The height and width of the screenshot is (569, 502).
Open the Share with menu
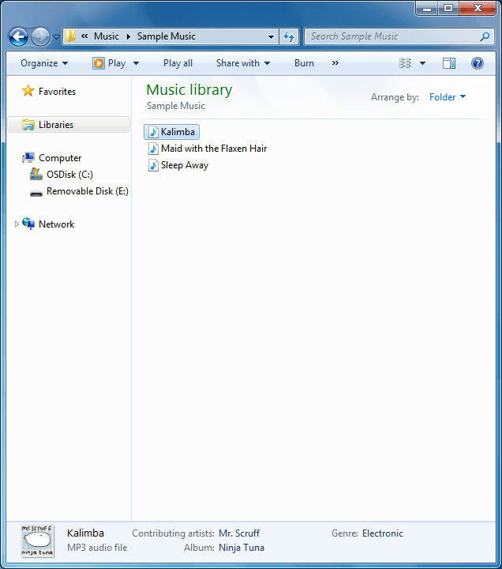pos(242,63)
